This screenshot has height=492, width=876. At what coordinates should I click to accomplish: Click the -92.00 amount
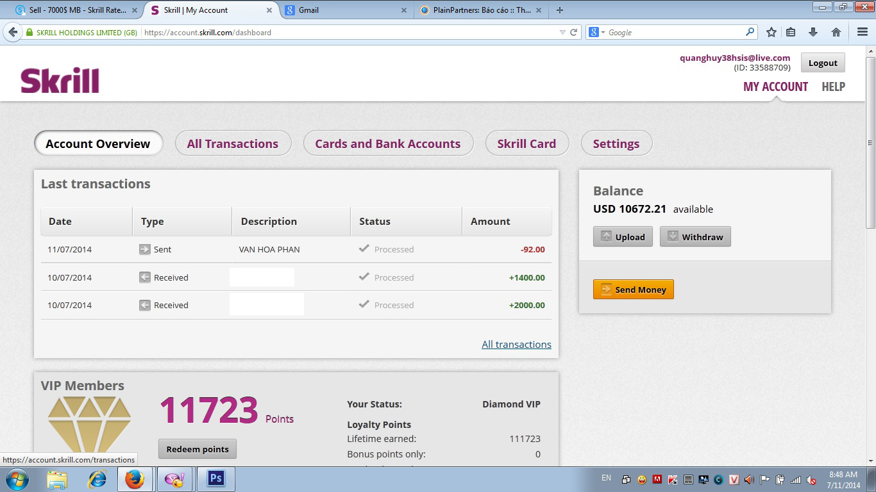point(532,250)
